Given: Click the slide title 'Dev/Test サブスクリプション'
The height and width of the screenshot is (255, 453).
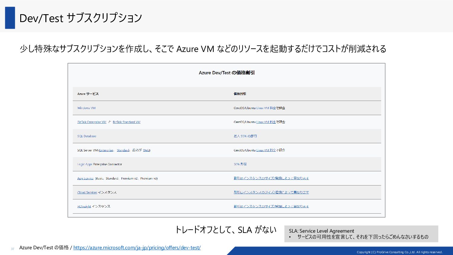Looking at the screenshot, I should pyautogui.click(x=81, y=18).
